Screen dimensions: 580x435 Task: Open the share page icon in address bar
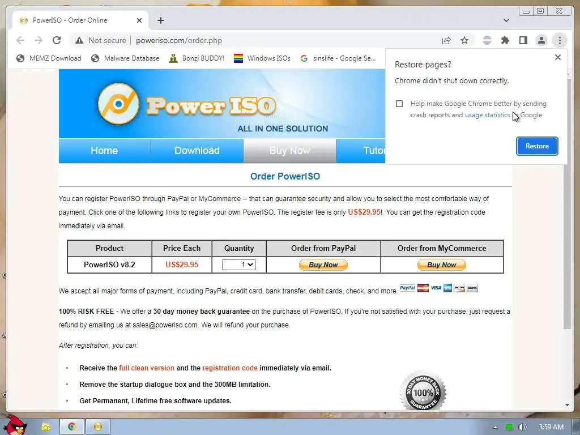coord(446,40)
